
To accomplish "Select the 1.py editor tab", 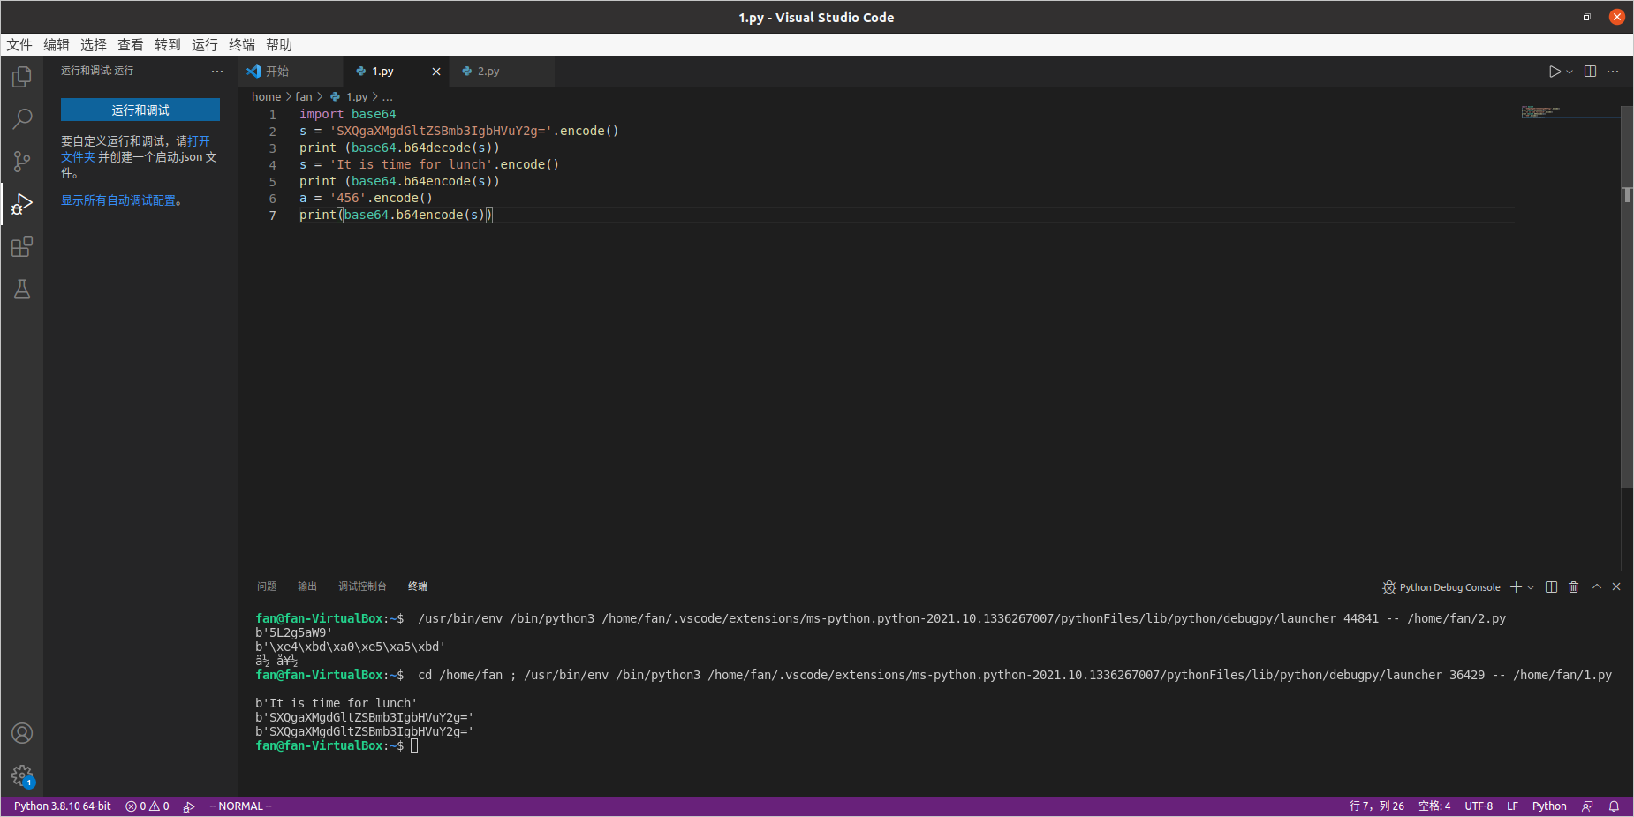I will click(396, 72).
